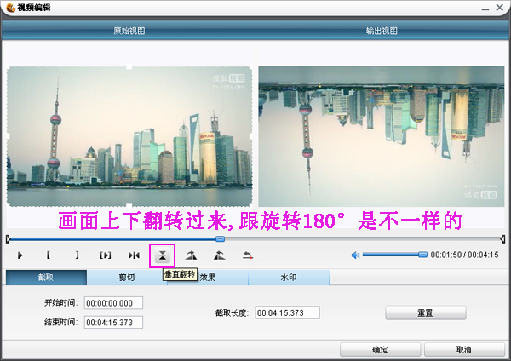Click the time display 00:01:50 / 00:04:15
Image resolution: width=511 pixels, height=361 pixels.
tap(464, 255)
